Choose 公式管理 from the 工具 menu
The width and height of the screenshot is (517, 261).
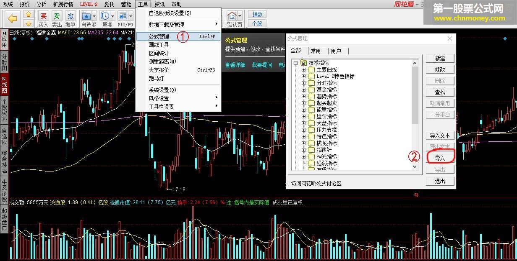click(178, 36)
